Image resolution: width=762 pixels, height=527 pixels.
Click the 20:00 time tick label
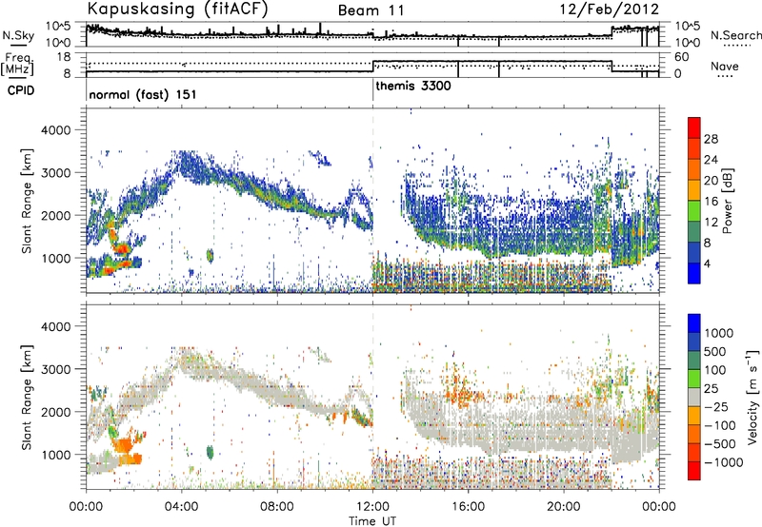point(563,507)
